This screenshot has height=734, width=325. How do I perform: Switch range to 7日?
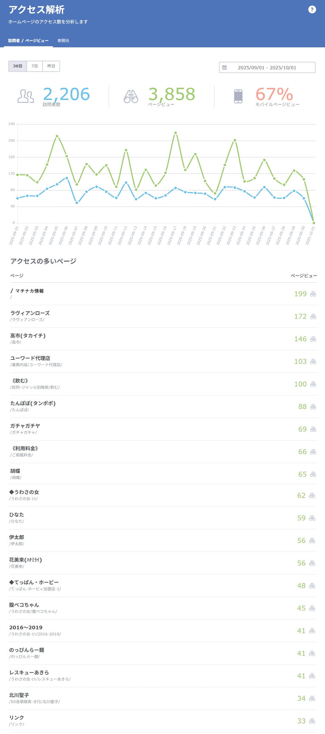pyautogui.click(x=35, y=66)
